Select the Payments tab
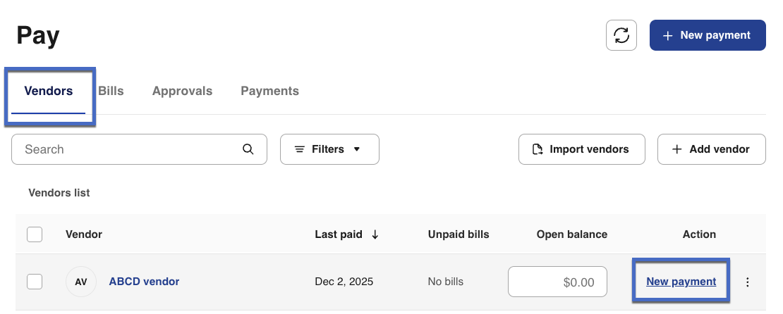The height and width of the screenshot is (314, 783). (x=269, y=91)
